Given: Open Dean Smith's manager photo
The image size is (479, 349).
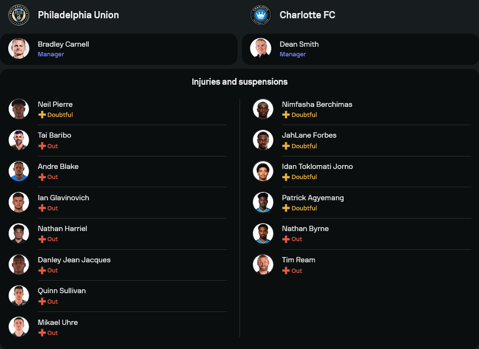Looking at the screenshot, I should [261, 49].
